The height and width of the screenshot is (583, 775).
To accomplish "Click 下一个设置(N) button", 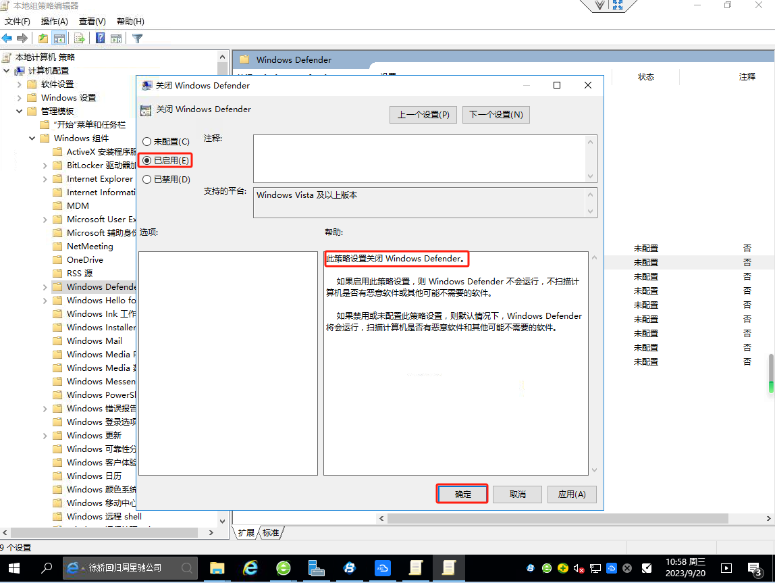I will pos(496,115).
